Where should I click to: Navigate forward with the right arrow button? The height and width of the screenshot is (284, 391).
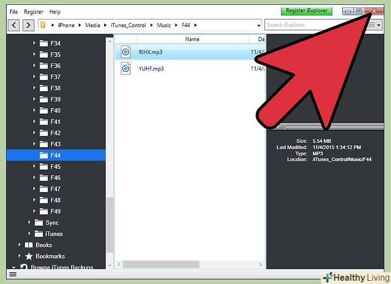pos(28,25)
